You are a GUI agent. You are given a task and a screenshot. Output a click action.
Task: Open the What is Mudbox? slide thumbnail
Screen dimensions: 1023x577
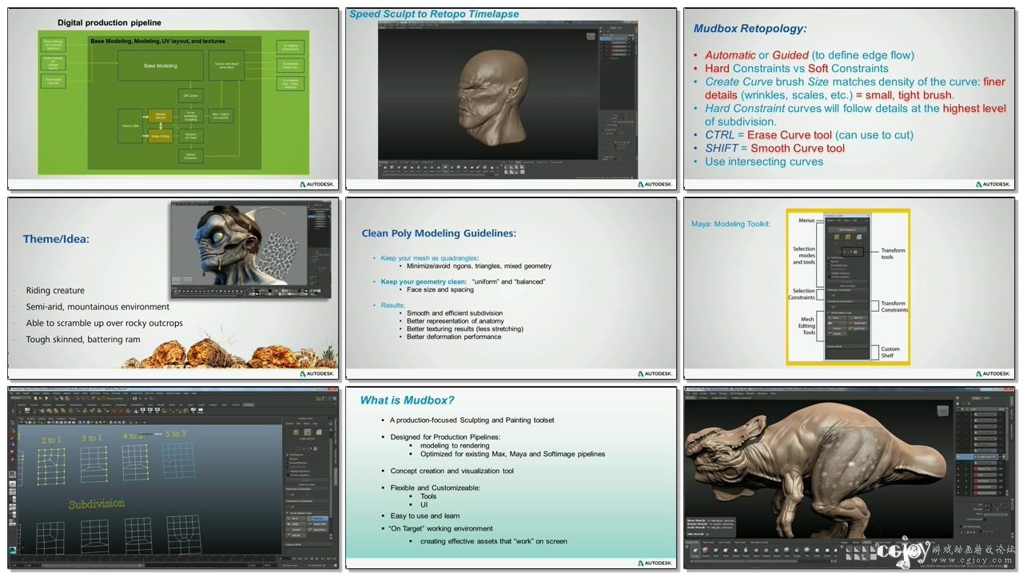click(x=511, y=479)
